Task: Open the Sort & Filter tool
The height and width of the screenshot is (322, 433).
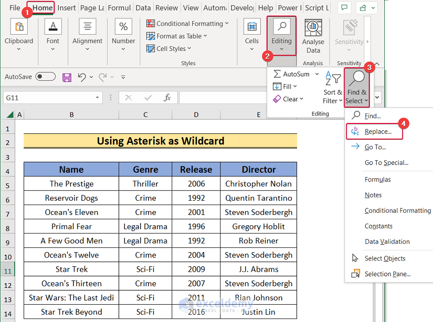Action: pyautogui.click(x=332, y=88)
